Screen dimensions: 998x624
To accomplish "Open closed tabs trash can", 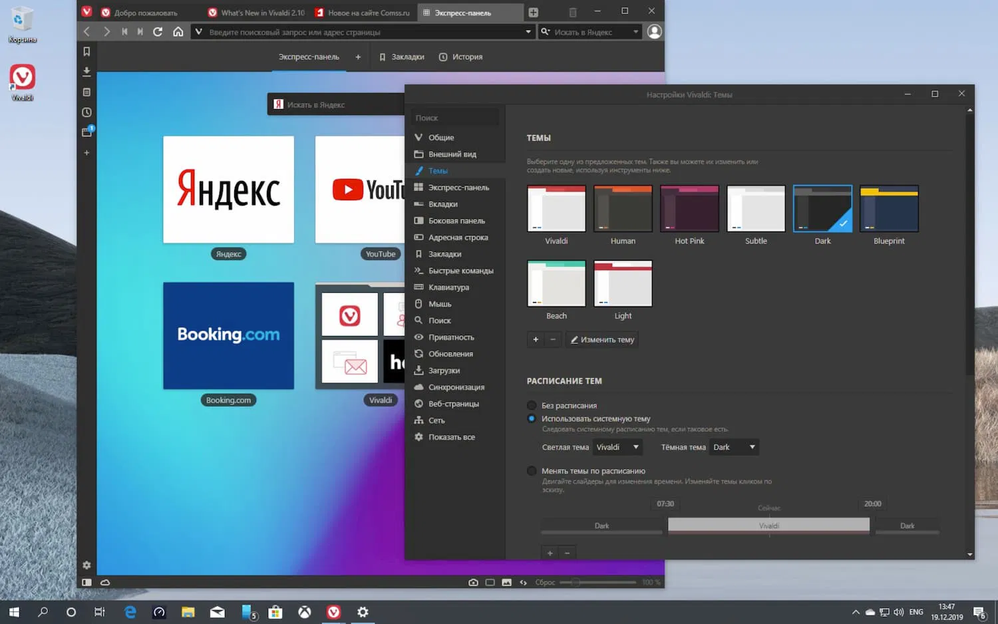I will [573, 12].
